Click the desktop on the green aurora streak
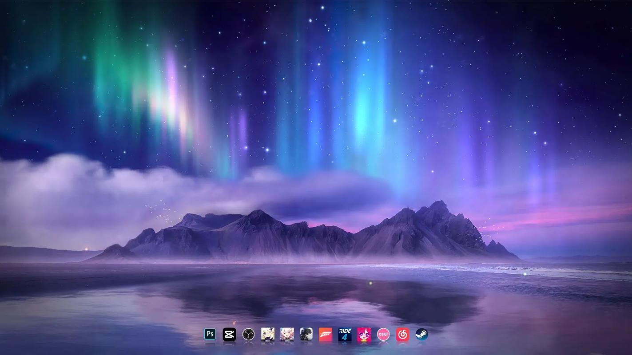This screenshot has width=632, height=355. pyautogui.click(x=107, y=75)
